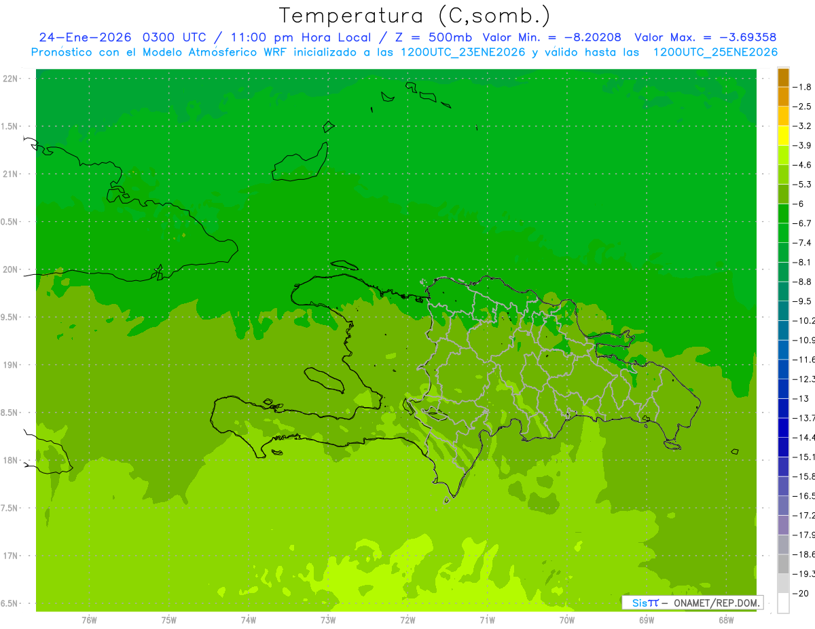Click the "-2.5" colorbar label
The width and height of the screenshot is (815, 629).
(x=803, y=107)
